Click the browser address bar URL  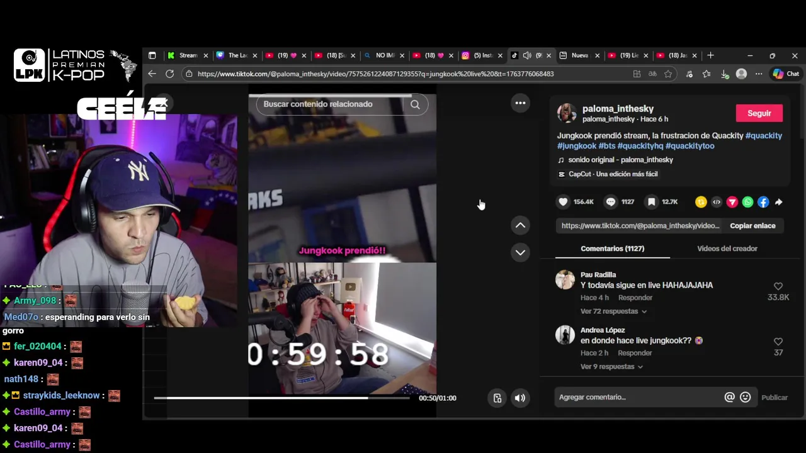click(x=375, y=74)
